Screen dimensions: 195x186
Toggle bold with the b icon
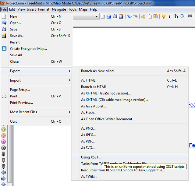click(x=176, y=16)
